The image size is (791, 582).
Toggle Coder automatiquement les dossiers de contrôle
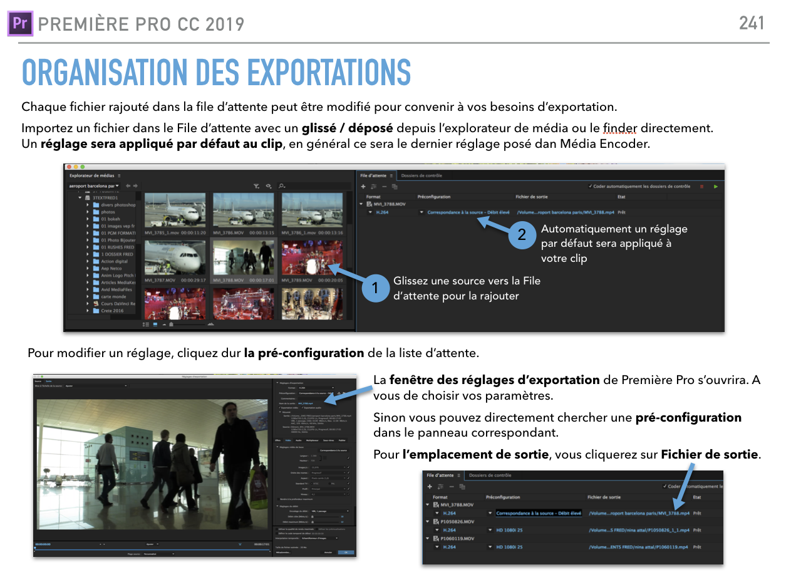pos(590,186)
